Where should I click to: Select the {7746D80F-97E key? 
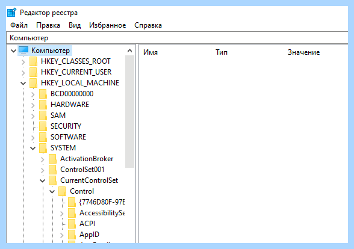click(102, 202)
